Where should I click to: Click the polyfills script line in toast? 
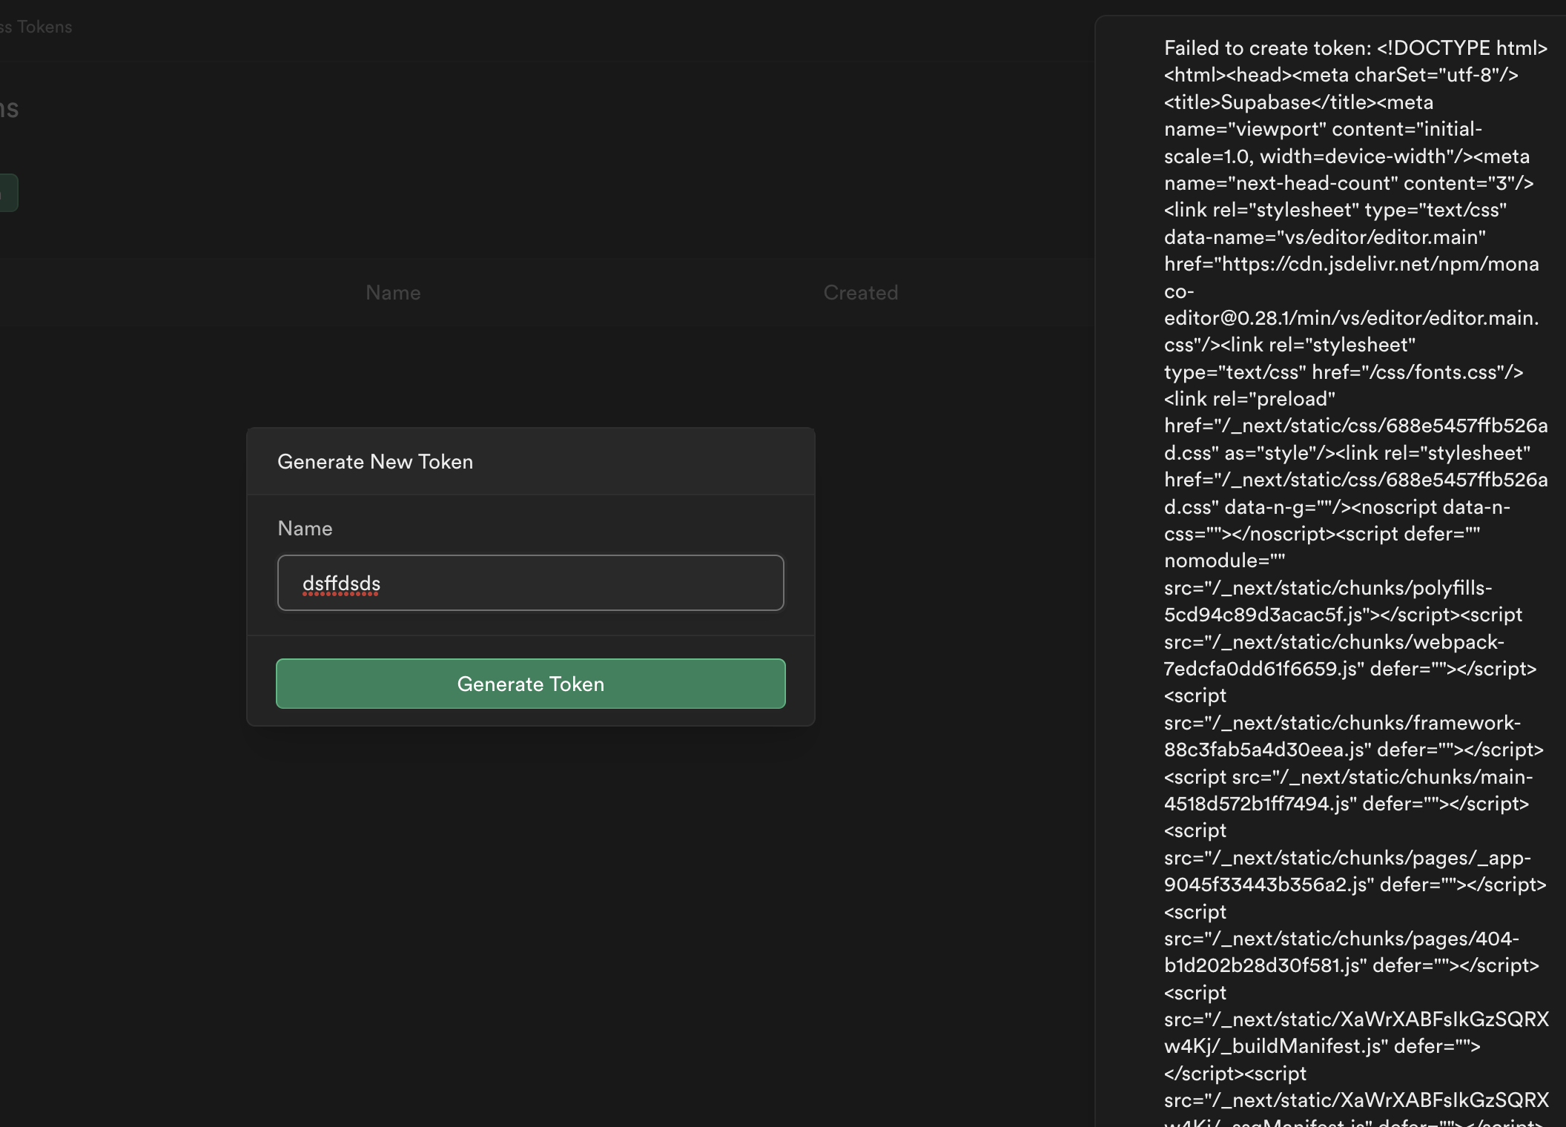[x=1327, y=588]
